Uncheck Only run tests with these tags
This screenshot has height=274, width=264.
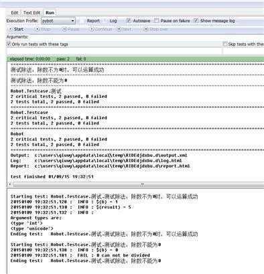pyautogui.click(x=9, y=44)
